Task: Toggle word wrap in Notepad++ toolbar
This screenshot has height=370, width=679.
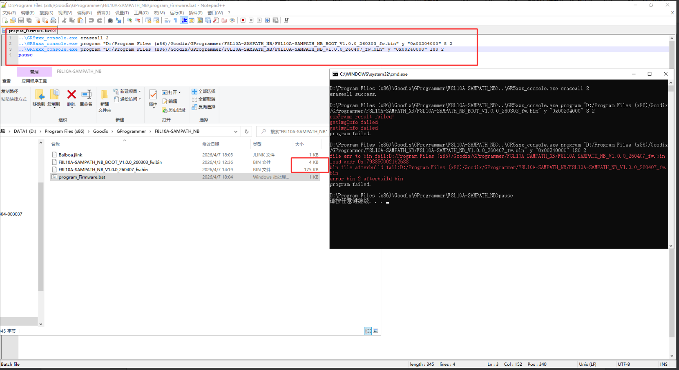Action: click(167, 20)
